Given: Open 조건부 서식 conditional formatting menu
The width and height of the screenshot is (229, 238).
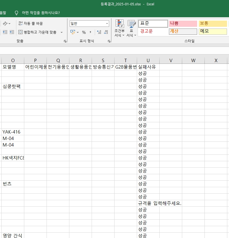Looking at the screenshot, I should pos(119,29).
